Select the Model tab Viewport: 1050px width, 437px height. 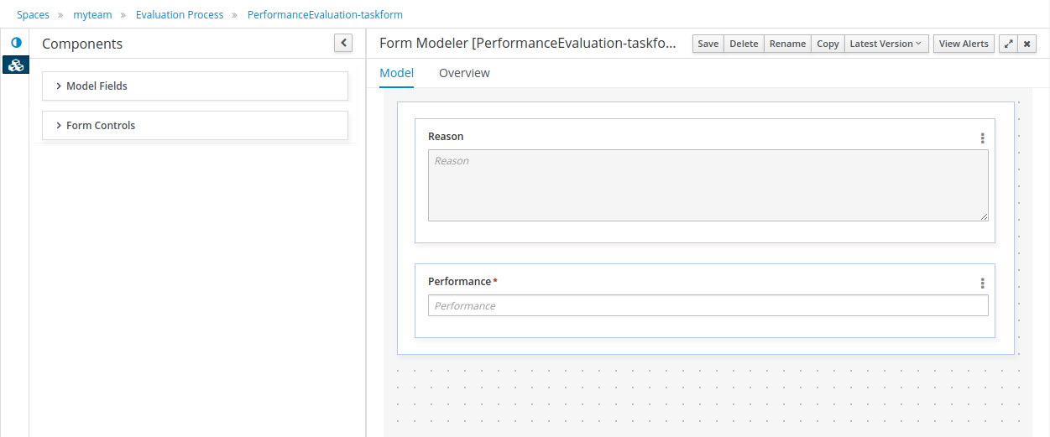point(396,73)
